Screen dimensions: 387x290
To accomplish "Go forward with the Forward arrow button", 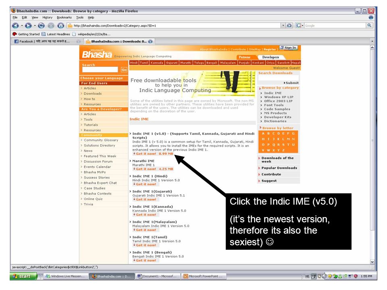I will click(x=28, y=25).
